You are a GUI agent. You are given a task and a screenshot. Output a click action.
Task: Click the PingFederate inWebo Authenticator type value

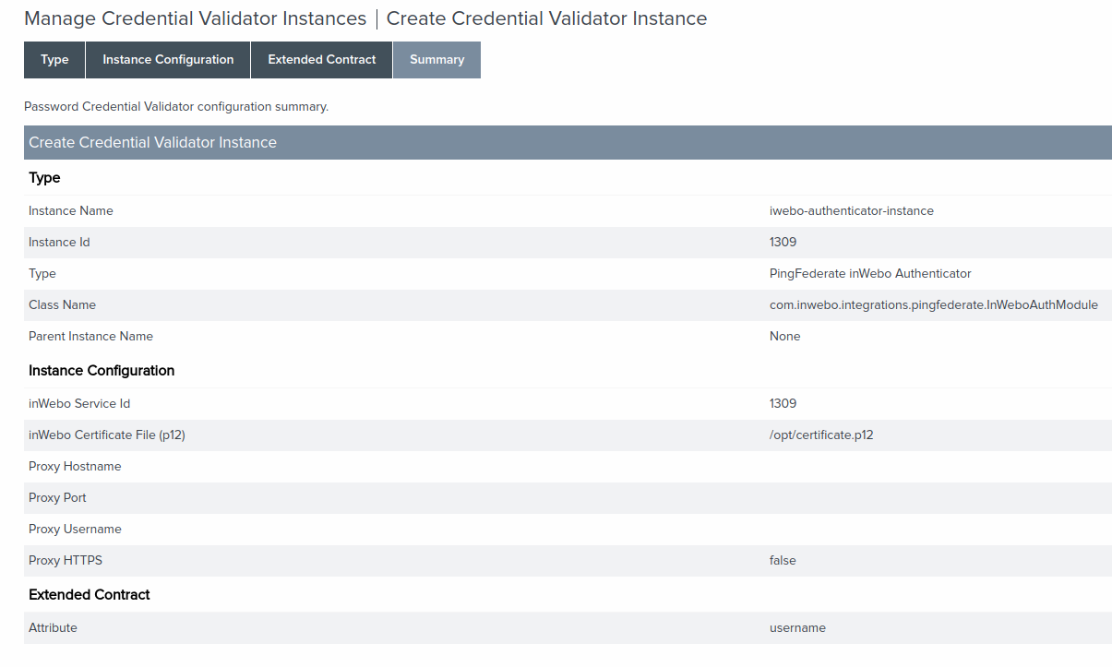click(869, 274)
